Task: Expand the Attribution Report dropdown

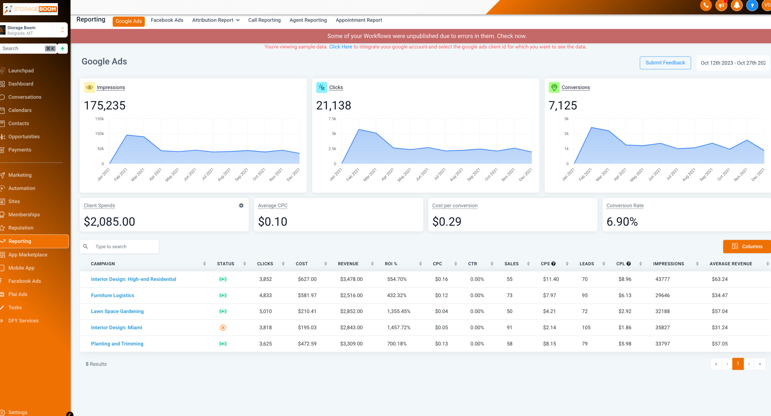Action: (x=215, y=20)
